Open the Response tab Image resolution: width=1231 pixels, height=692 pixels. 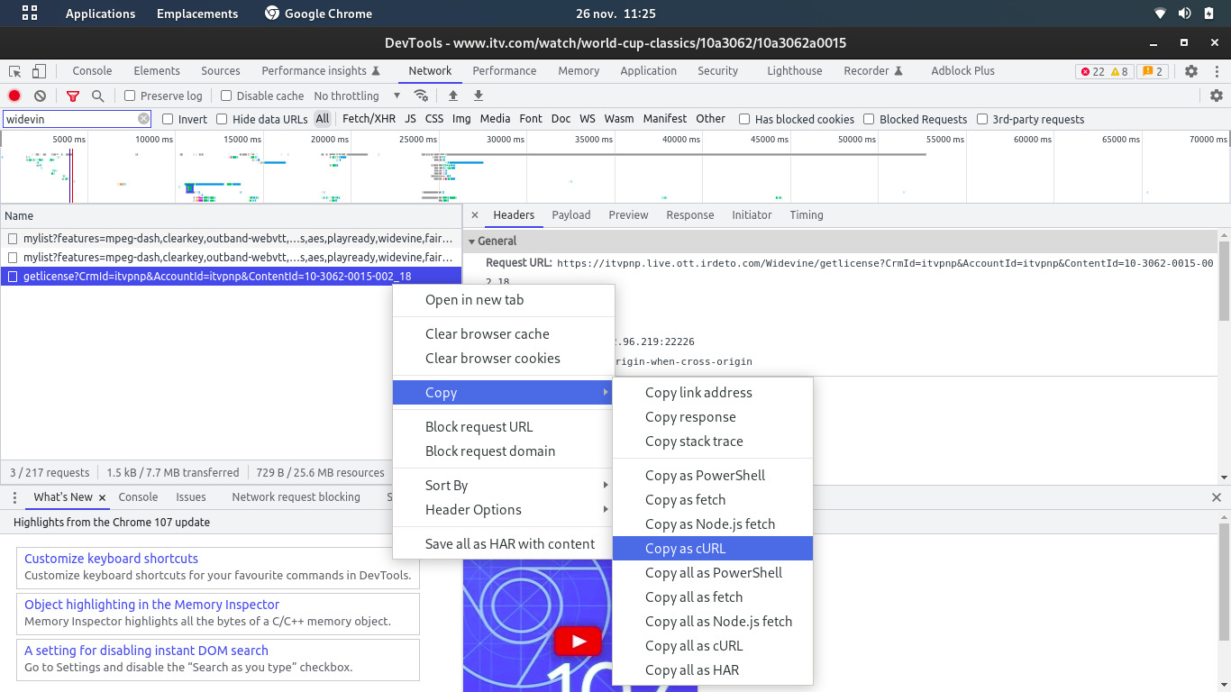pyautogui.click(x=690, y=215)
